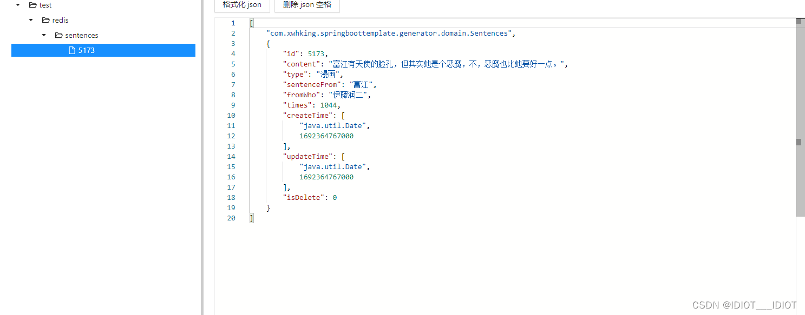Collapse the "sentences" tree node
The width and height of the screenshot is (805, 315).
(x=44, y=35)
